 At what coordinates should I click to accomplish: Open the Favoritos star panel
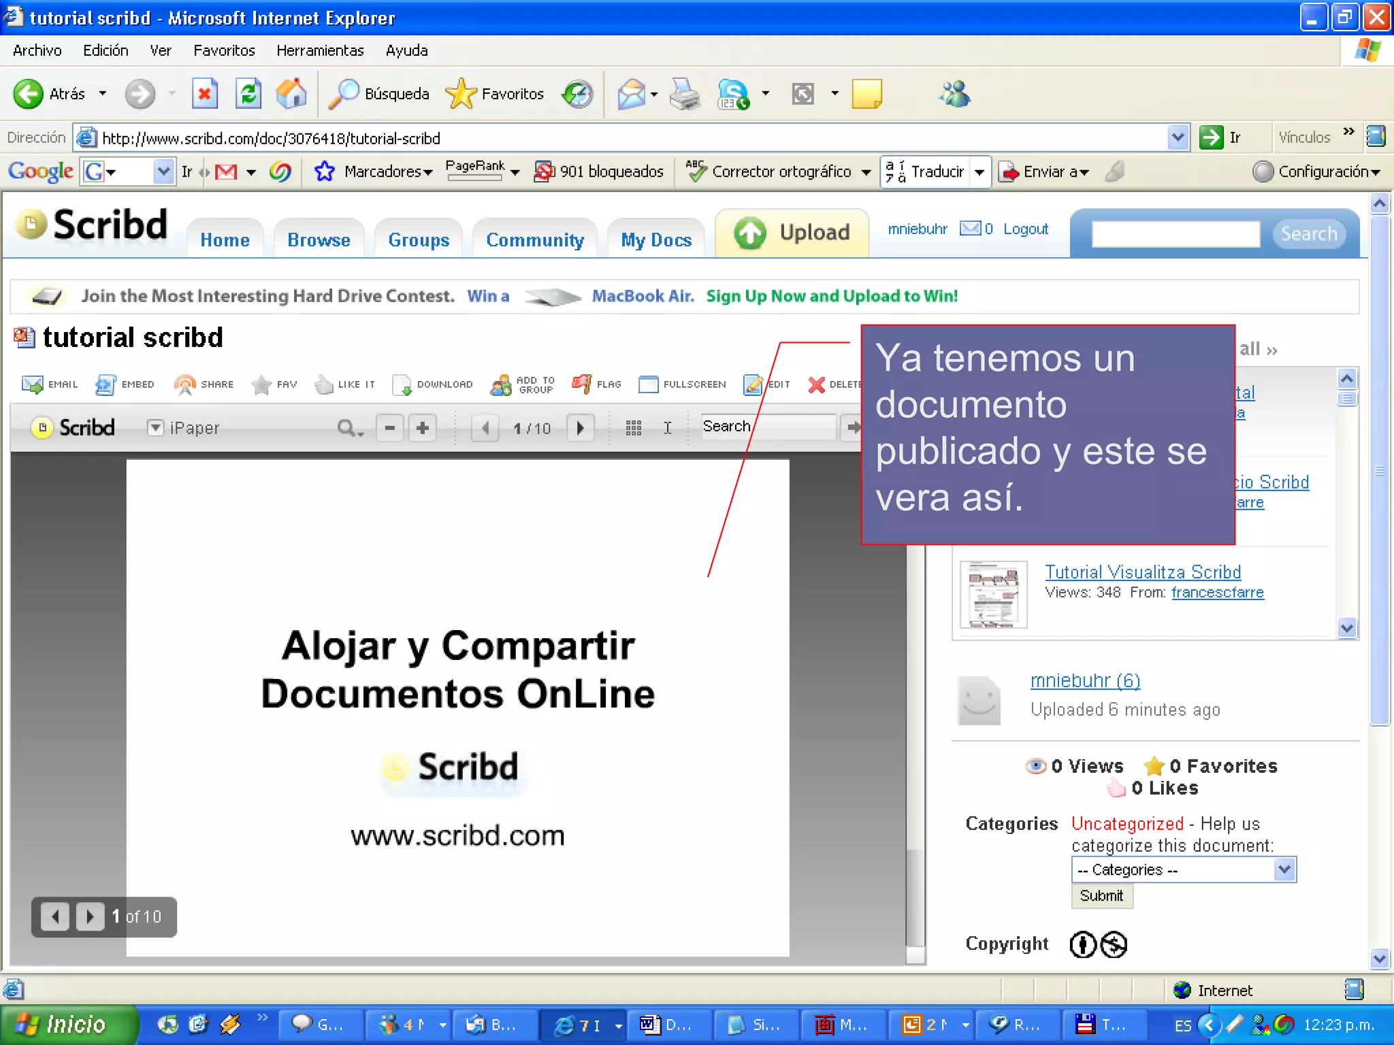click(x=495, y=94)
